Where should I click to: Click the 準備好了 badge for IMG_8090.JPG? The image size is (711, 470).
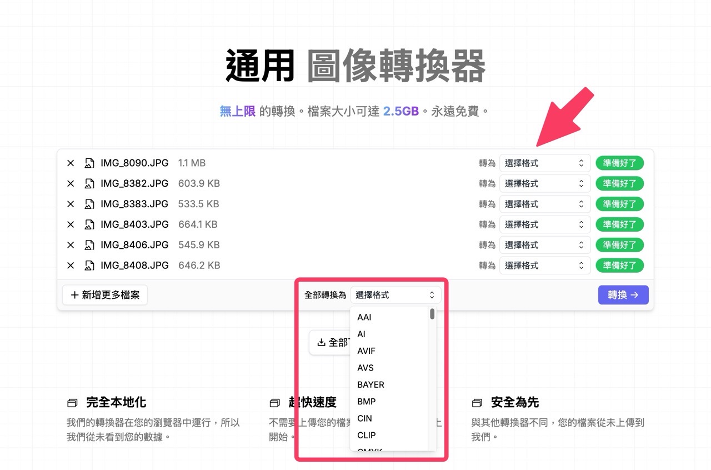[x=619, y=163]
